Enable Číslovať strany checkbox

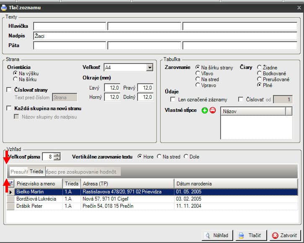[9, 90]
